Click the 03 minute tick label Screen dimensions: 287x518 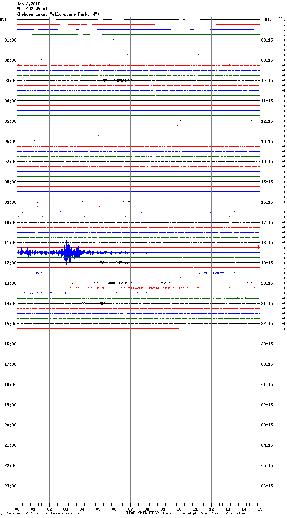[x=66, y=509]
